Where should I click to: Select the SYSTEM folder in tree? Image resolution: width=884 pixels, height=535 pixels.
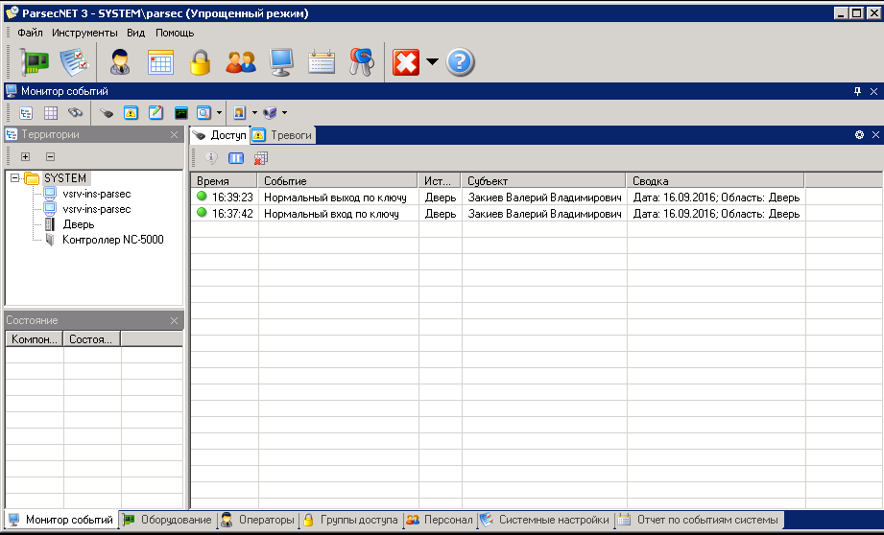click(65, 178)
